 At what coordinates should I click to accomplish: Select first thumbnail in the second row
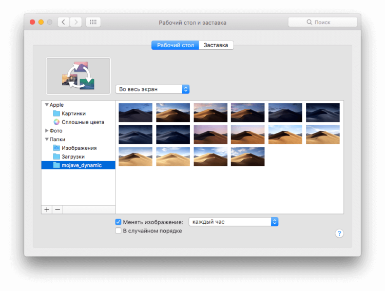(136, 134)
